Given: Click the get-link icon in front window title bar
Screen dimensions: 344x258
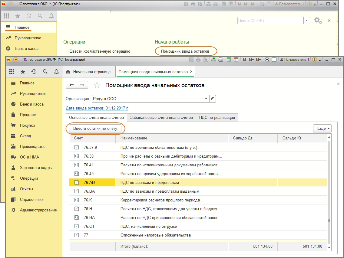Looking at the screenshot, I should coord(213,60).
